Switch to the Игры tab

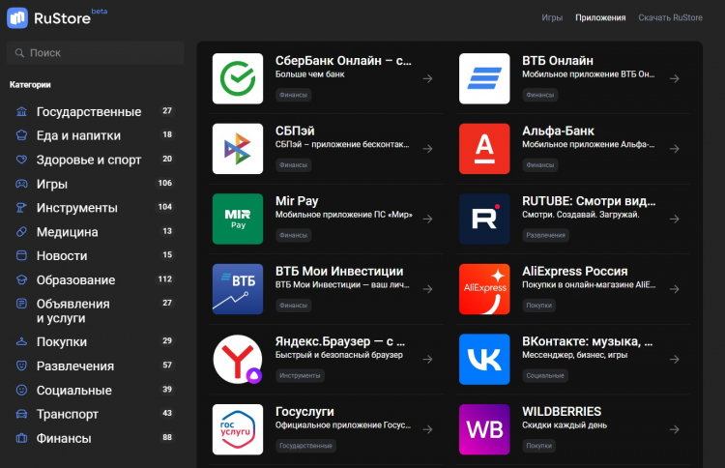point(552,17)
